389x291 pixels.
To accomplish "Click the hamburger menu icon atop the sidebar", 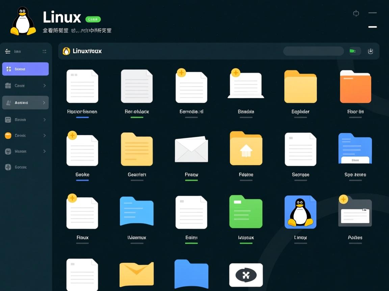I will click(7, 51).
